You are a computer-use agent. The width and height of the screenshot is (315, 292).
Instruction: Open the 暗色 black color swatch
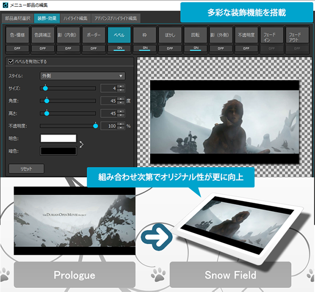pos(58,151)
